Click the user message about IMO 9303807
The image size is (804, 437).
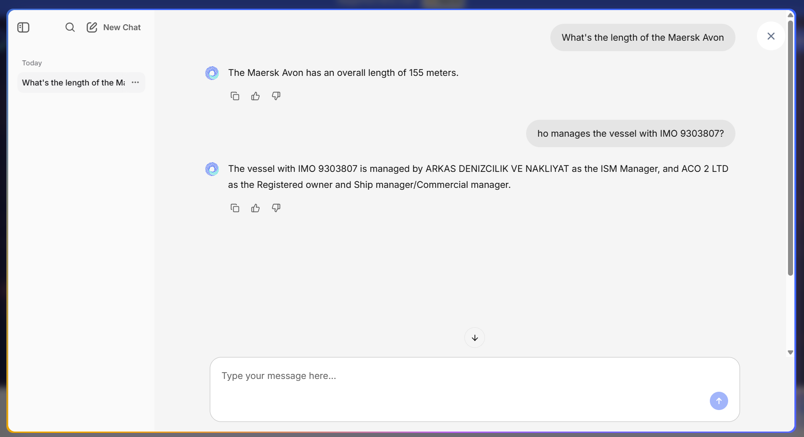pyautogui.click(x=631, y=133)
